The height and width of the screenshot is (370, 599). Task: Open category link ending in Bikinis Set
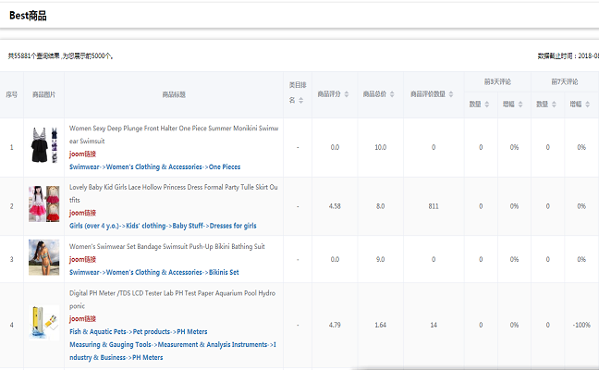154,273
